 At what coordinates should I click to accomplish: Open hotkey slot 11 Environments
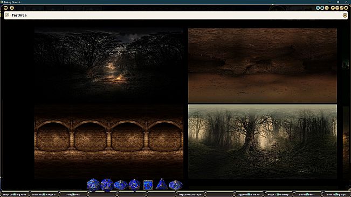point(307,194)
